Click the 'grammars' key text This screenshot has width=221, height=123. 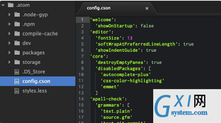click(108, 105)
